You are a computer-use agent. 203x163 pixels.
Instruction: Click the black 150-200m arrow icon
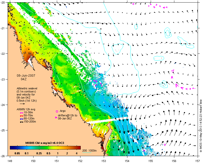[22, 122]
